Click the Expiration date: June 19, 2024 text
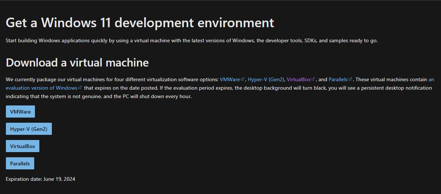The height and width of the screenshot is (194, 441). pyautogui.click(x=40, y=179)
